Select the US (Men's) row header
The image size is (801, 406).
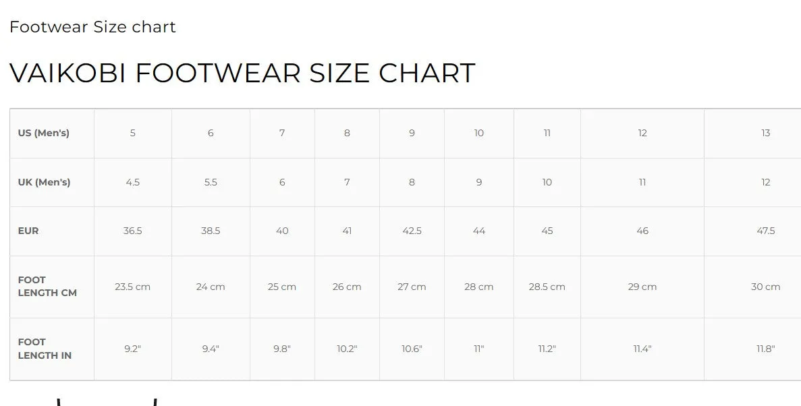52,134
